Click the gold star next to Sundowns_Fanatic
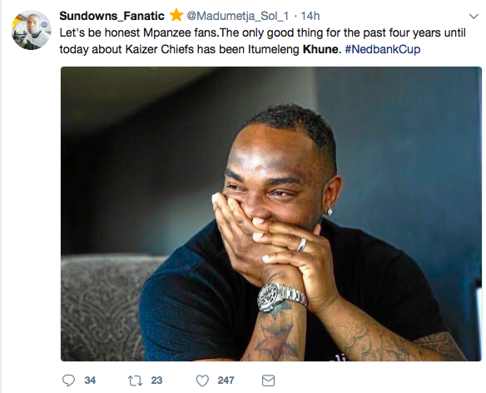 176,15
